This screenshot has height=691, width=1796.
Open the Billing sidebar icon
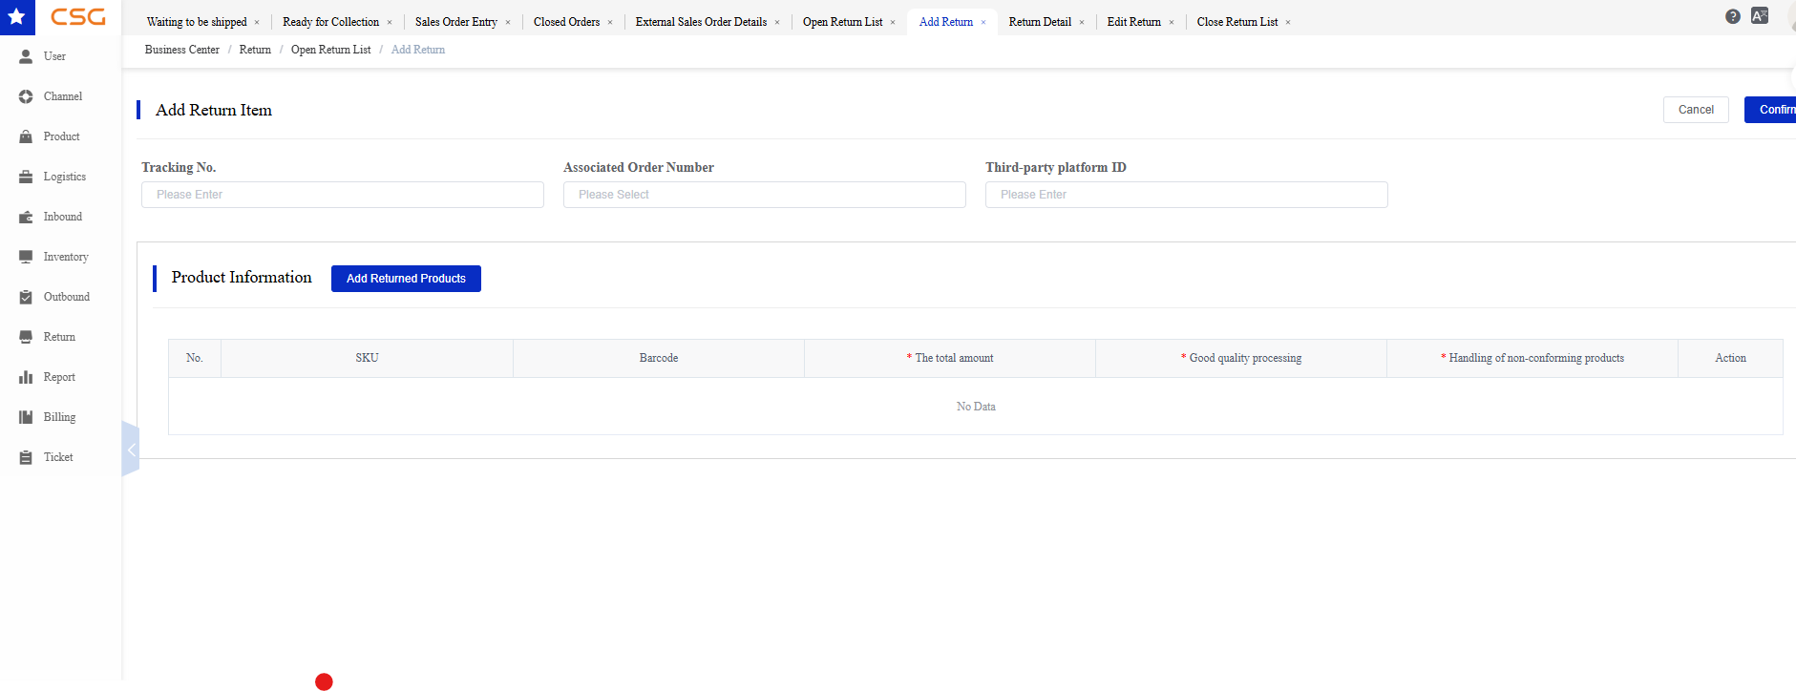[26, 417]
